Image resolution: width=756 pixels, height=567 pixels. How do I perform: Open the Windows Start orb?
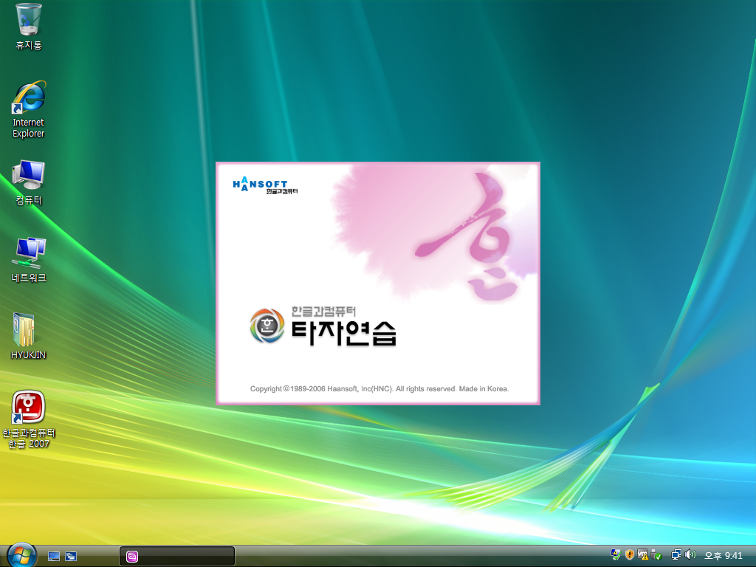(x=21, y=555)
